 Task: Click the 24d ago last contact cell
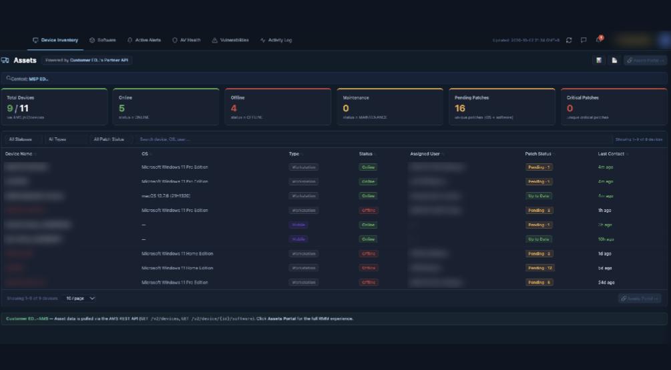coord(606,283)
